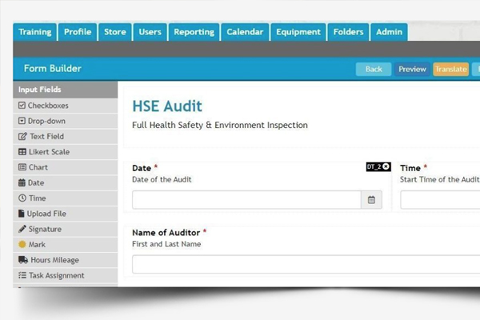
Task: Click the Preview button
Action: point(412,70)
